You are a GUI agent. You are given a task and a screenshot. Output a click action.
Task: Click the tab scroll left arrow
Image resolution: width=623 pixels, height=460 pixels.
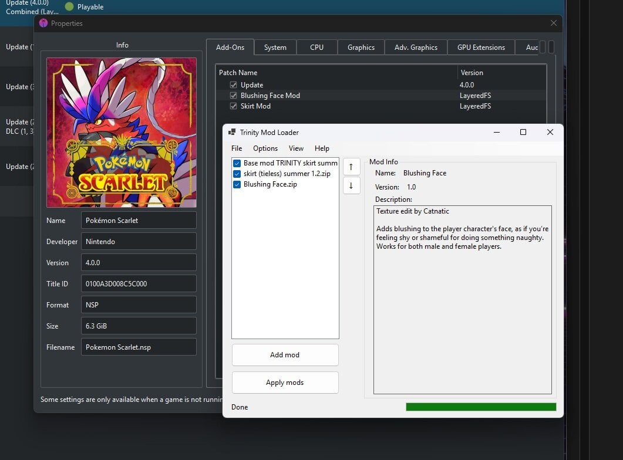(x=543, y=47)
